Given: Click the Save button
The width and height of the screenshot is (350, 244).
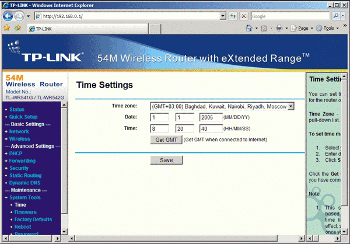Looking at the screenshot, I should pyautogui.click(x=166, y=160).
